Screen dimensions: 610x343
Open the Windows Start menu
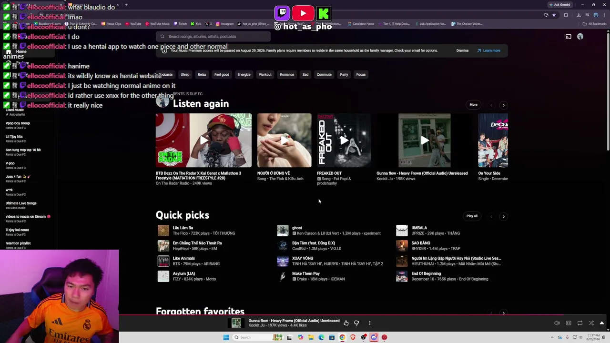point(226,337)
